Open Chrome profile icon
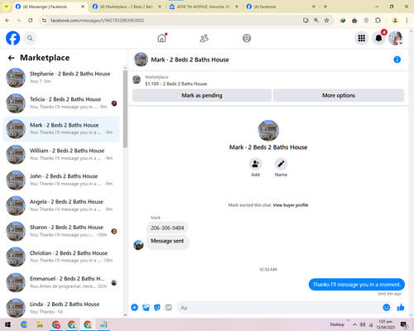The height and width of the screenshot is (331, 414). click(395, 21)
